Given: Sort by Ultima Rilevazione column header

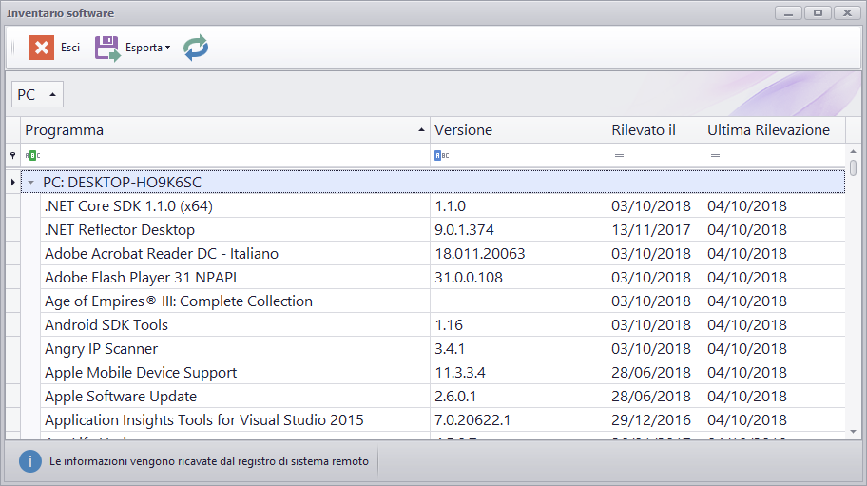Looking at the screenshot, I should [x=774, y=130].
